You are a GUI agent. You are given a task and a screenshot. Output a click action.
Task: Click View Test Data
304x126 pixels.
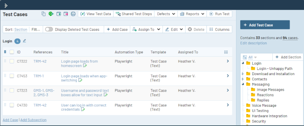tap(96, 14)
